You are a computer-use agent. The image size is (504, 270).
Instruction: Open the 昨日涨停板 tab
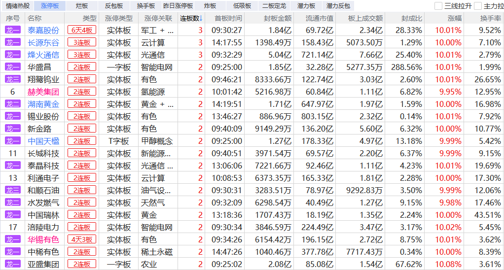[x=178, y=6]
